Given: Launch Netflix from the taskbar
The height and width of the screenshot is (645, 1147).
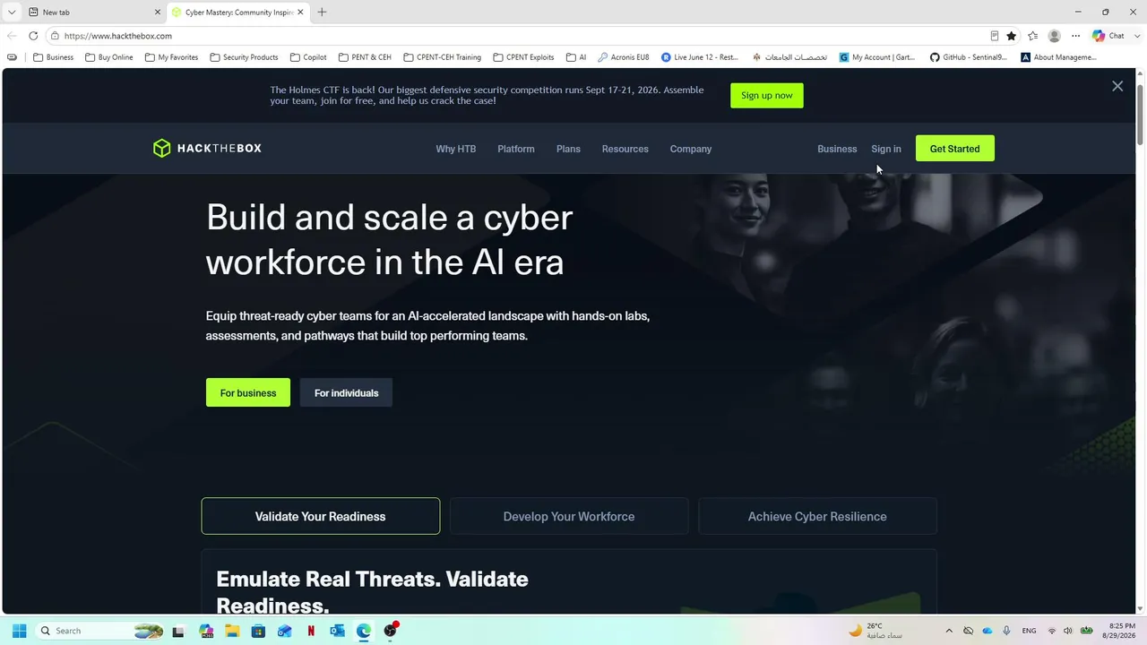Looking at the screenshot, I should point(311,631).
